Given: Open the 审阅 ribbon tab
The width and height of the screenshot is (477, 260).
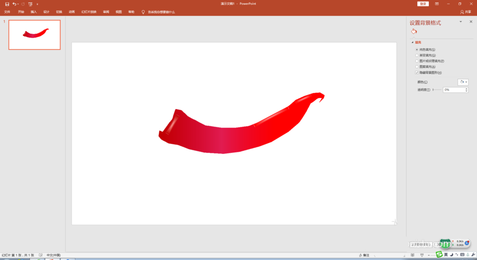Looking at the screenshot, I should coord(106,12).
